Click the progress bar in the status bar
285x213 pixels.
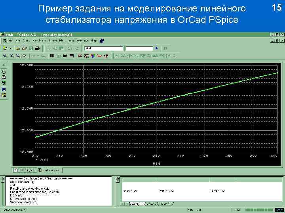[x=259, y=210]
